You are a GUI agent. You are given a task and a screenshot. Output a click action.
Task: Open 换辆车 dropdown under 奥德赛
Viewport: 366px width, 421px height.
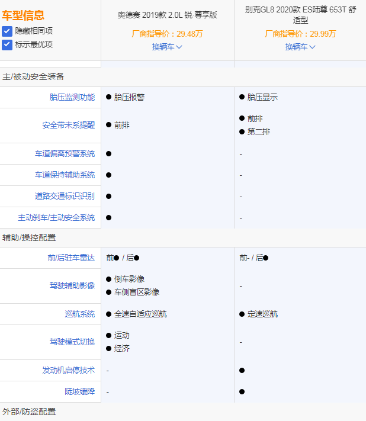pos(167,47)
